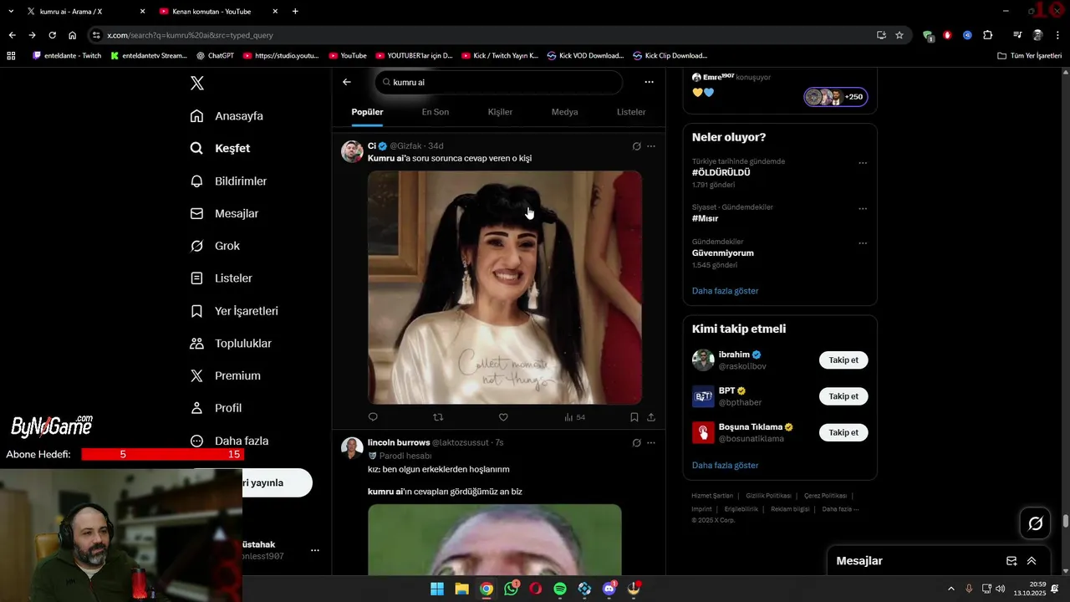Click Grok icon on lincoln burrows post
The width and height of the screenshot is (1070, 602).
point(636,443)
